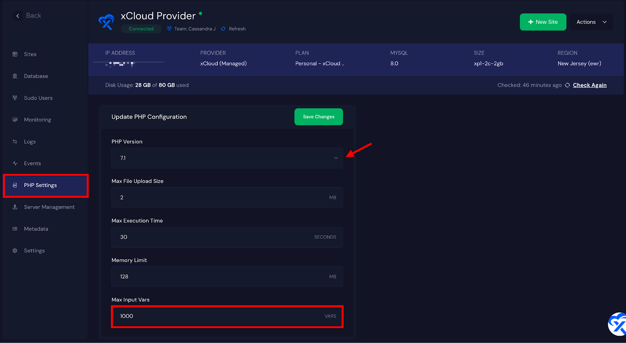Click the refresh icon beside Refresh
The image size is (626, 343).
coord(223,29)
